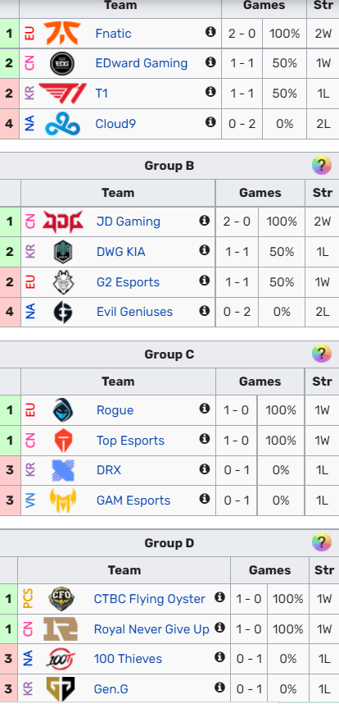Open the 100 Thieves team page
This screenshot has width=339, height=704.
tap(128, 659)
